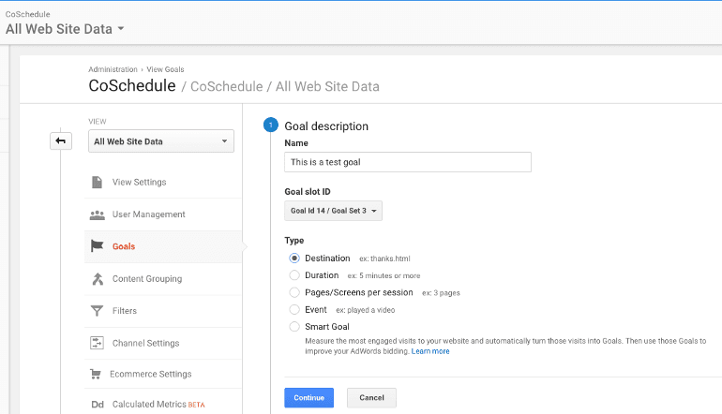Click the View Settings document icon
Image resolution: width=722 pixels, height=414 pixels.
click(x=97, y=182)
